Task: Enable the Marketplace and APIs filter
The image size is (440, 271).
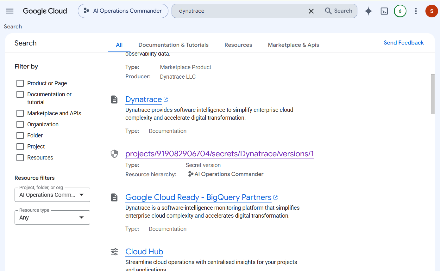Action: tap(20, 113)
